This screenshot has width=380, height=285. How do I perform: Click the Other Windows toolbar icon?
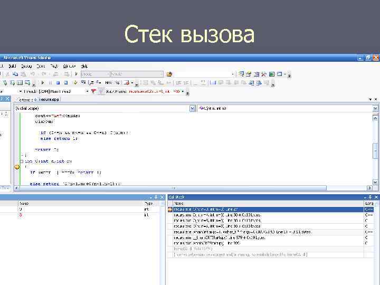tap(279, 74)
